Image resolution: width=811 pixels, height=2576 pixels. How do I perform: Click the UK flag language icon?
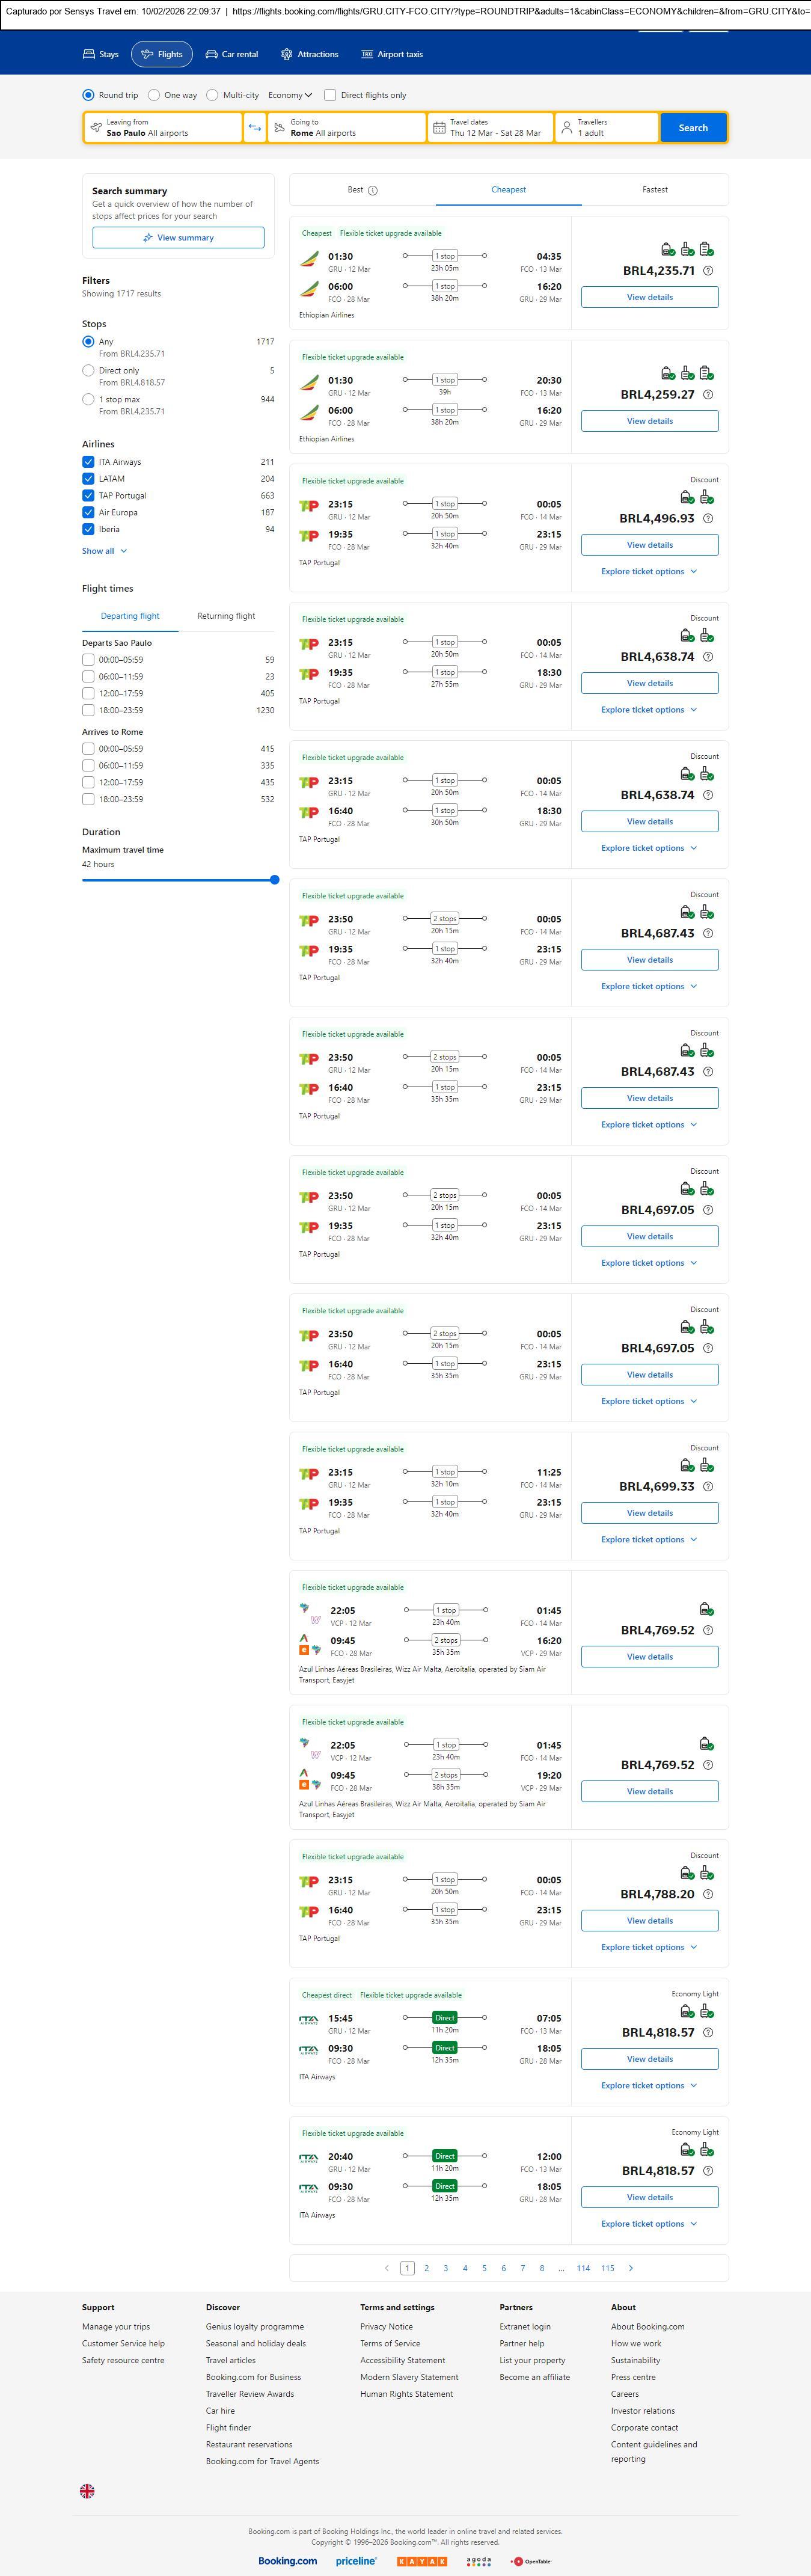87,2491
